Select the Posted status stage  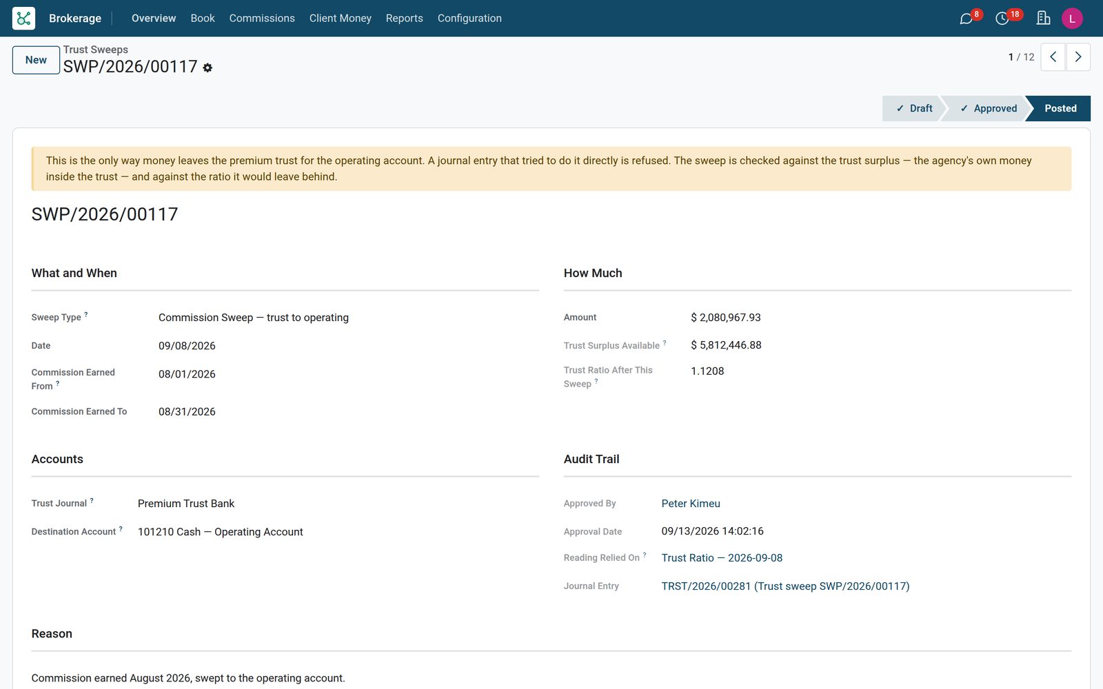(1060, 108)
